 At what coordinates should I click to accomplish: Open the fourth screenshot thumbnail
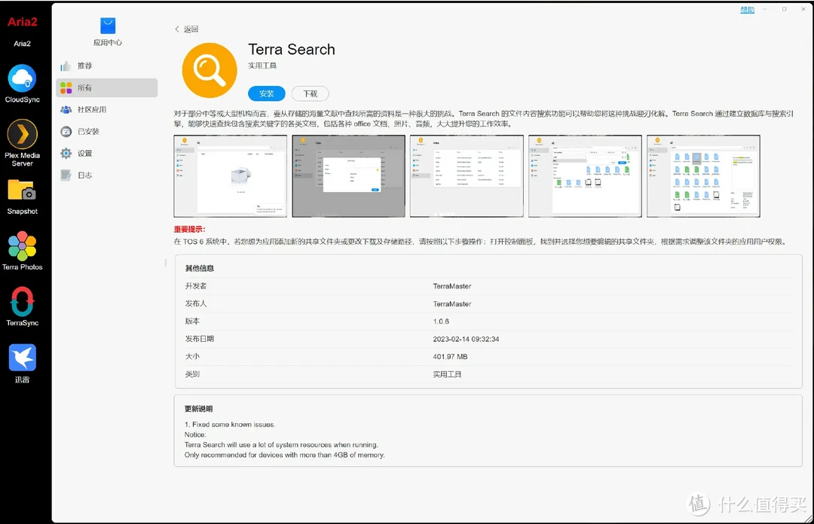(585, 176)
